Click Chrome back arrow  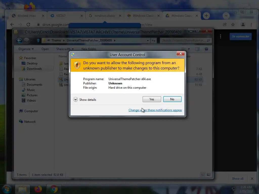pyautogui.click(x=12, y=25)
